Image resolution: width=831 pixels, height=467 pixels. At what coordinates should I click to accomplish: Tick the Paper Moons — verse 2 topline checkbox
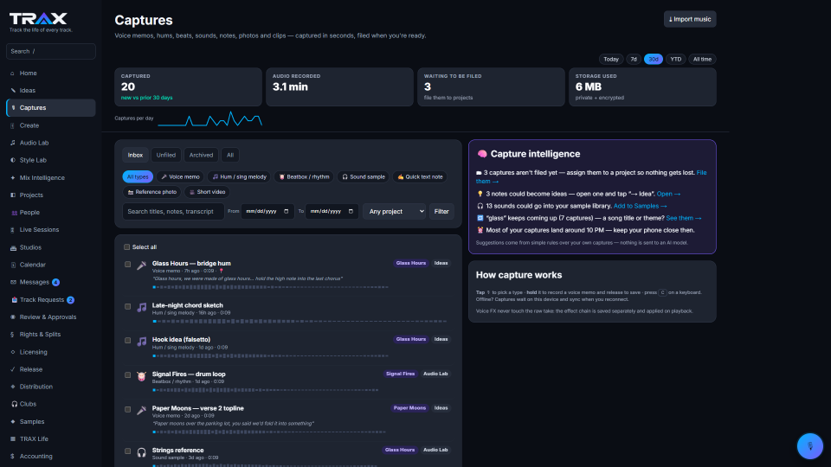[128, 409]
